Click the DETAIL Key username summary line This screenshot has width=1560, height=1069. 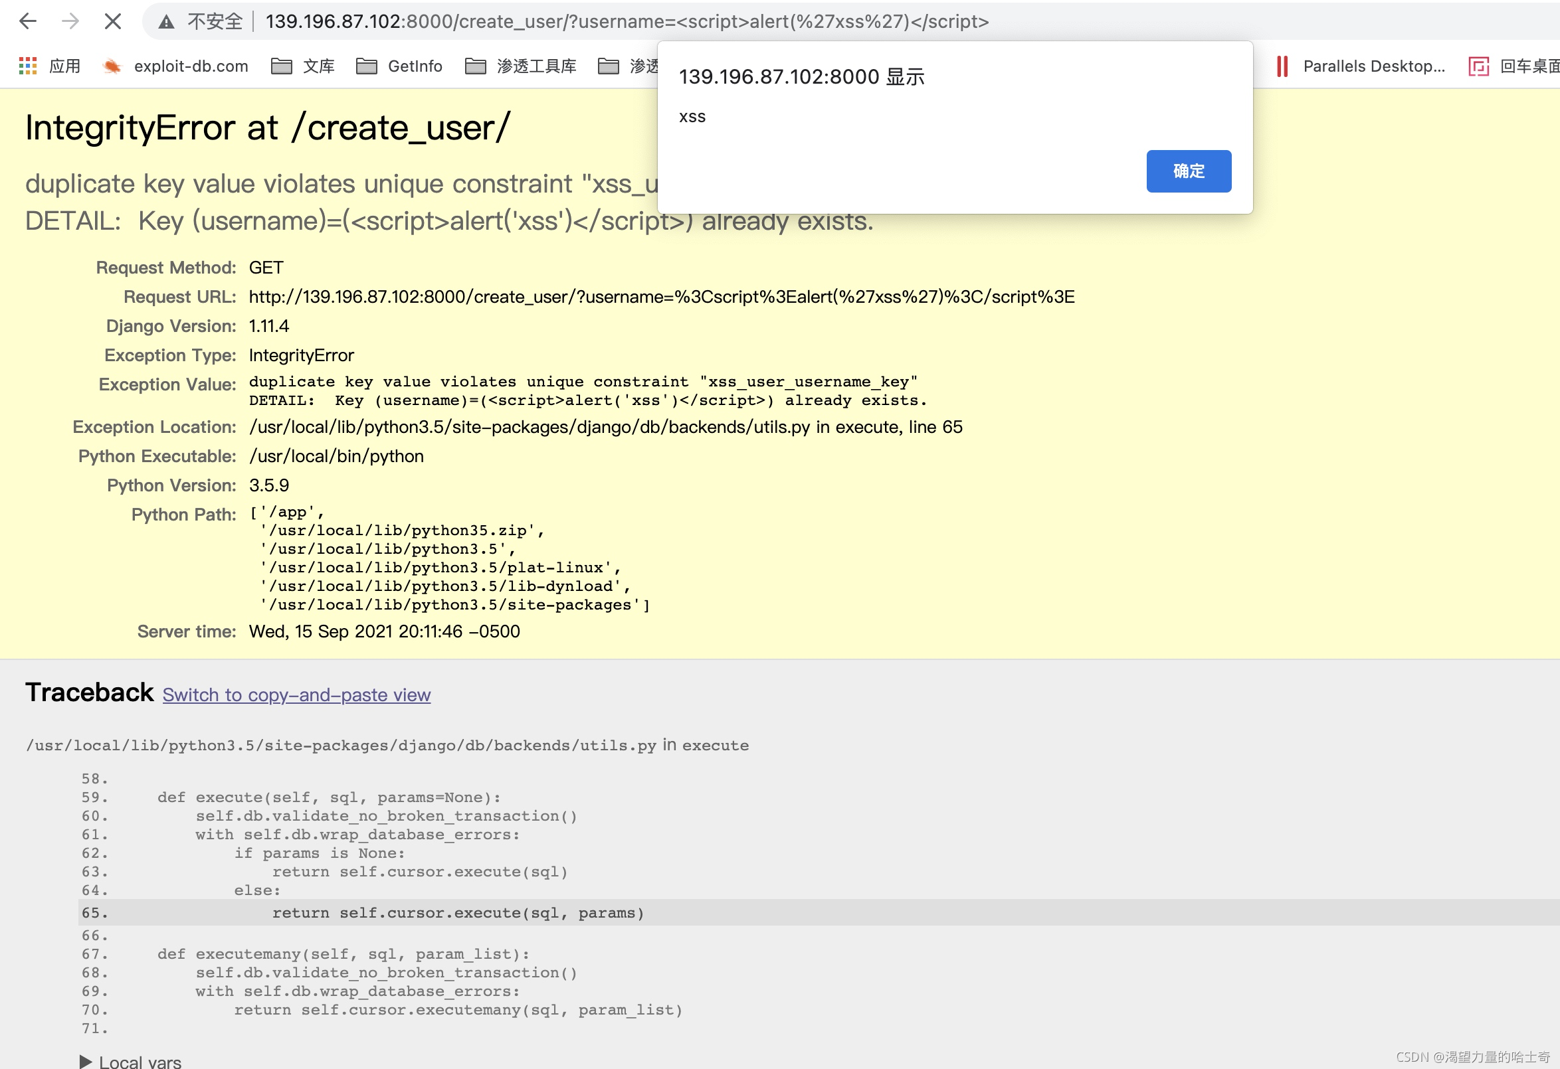coord(449,220)
